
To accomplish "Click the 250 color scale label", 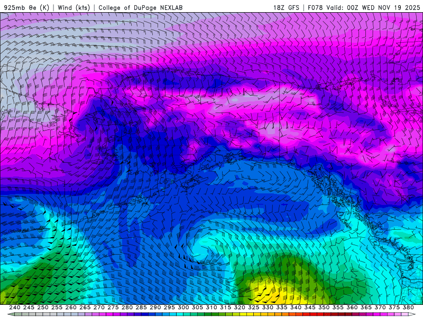I will tap(43, 307).
